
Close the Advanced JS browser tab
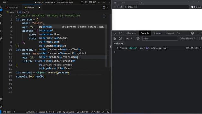click(137, 3)
